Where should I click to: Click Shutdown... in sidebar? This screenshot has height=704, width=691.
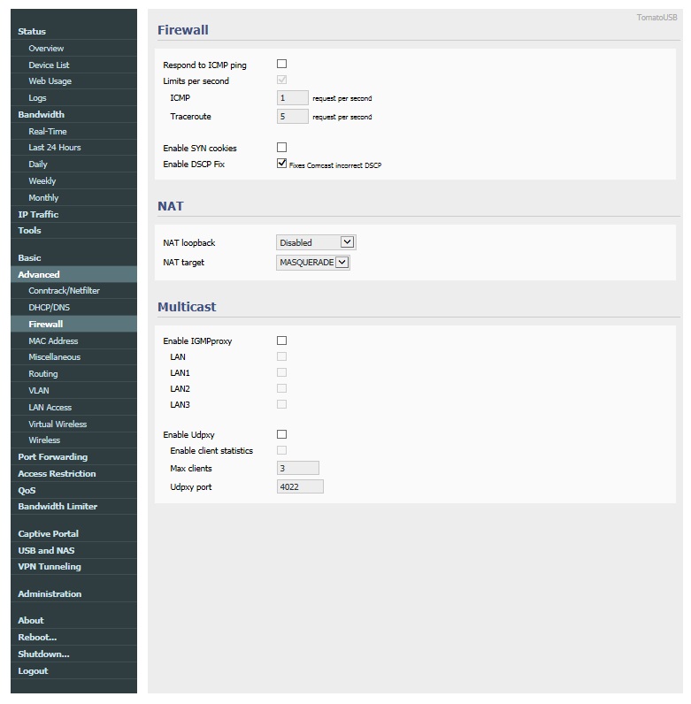click(74, 654)
